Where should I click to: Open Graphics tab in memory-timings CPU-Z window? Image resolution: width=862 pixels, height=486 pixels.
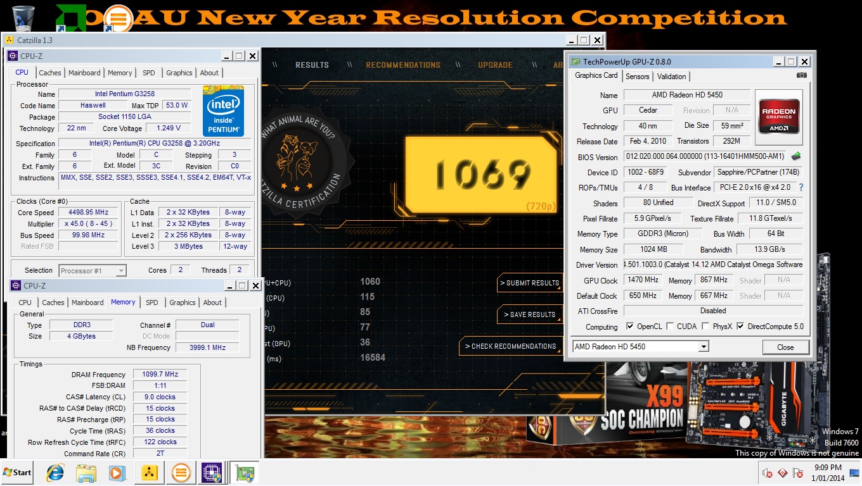click(x=183, y=302)
